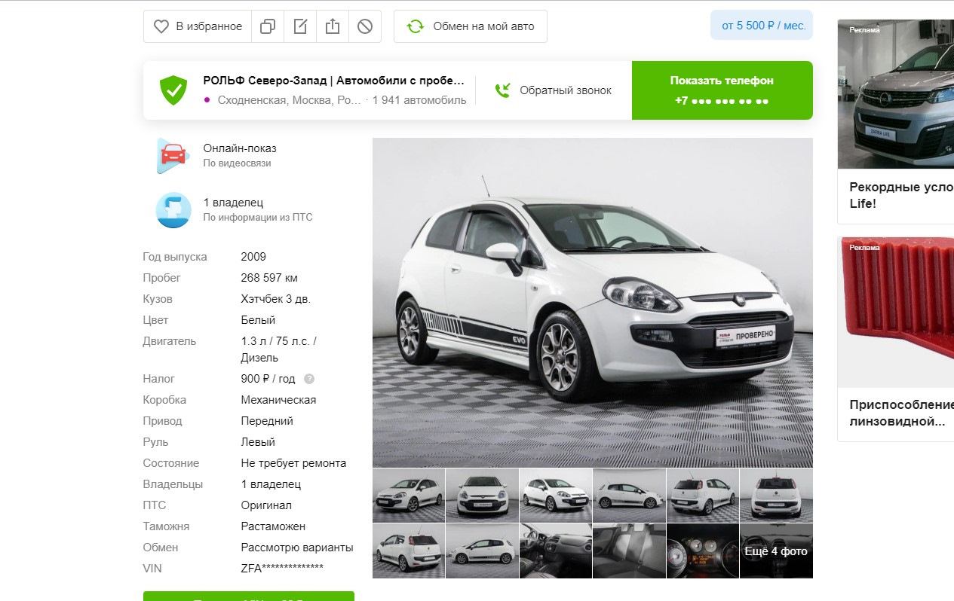Select the instrument cluster gauges thumbnail
Viewport: 954px width, 601px height.
pos(702,551)
